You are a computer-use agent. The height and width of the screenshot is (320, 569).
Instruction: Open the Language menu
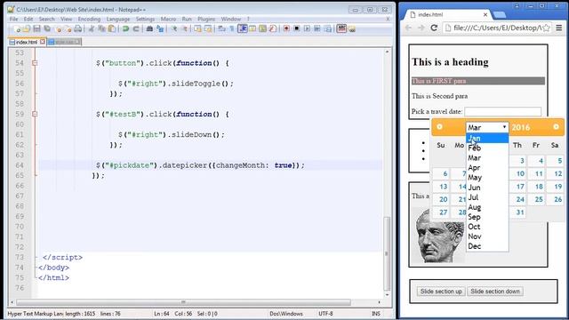tap(118, 19)
